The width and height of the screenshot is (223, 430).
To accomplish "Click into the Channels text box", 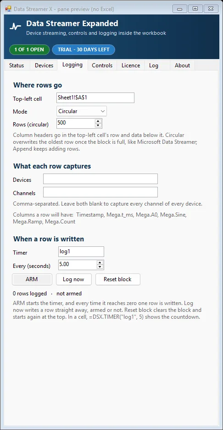I will pos(100,192).
